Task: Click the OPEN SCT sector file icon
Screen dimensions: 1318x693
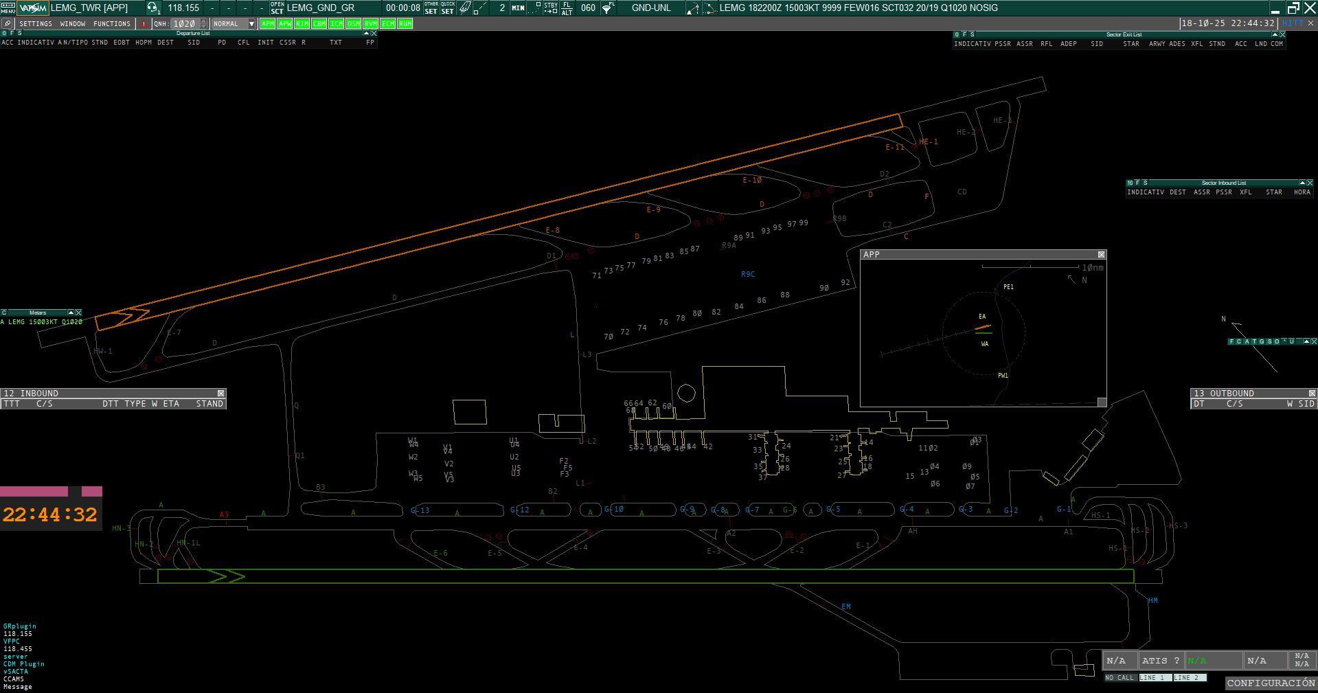Action: coord(277,8)
